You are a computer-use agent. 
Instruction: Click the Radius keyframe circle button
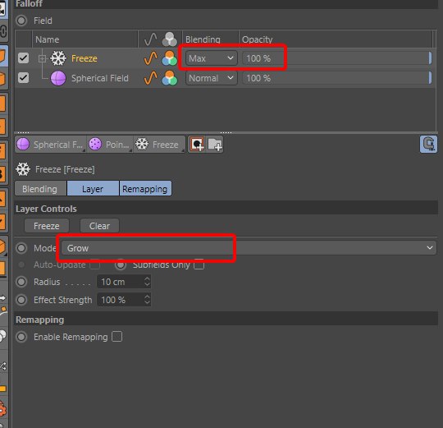pos(21,282)
